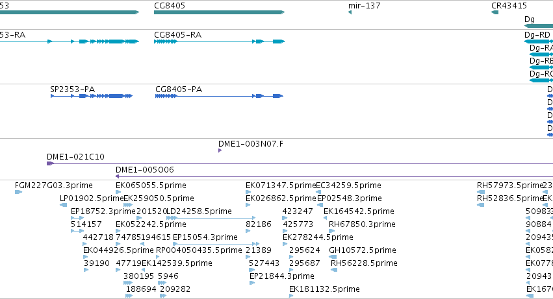Click the RH57973.5prime EST label
This screenshot has height=299, width=553.
[x=510, y=185]
